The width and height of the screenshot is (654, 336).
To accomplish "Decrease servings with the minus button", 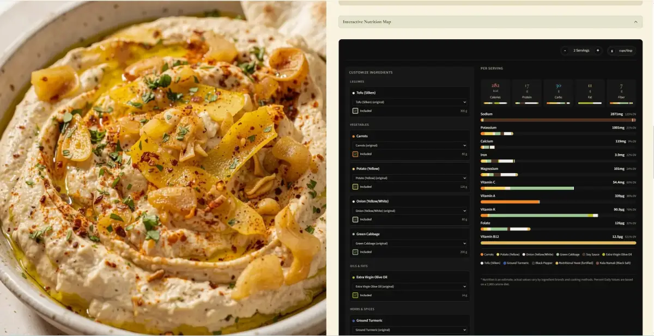I will (x=565, y=51).
